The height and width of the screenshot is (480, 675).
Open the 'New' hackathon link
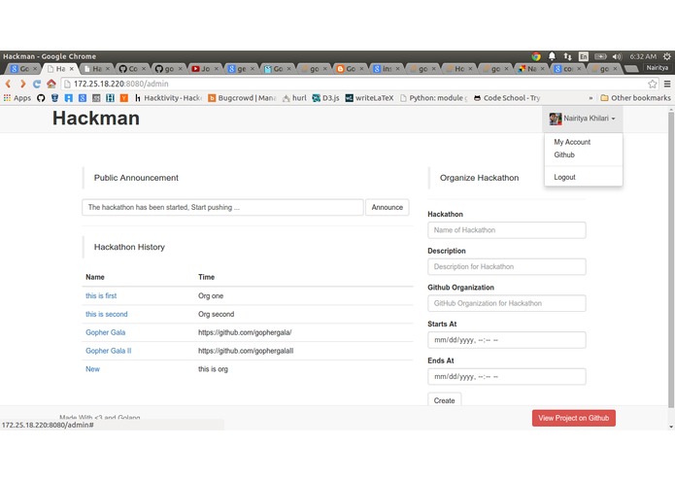point(92,369)
